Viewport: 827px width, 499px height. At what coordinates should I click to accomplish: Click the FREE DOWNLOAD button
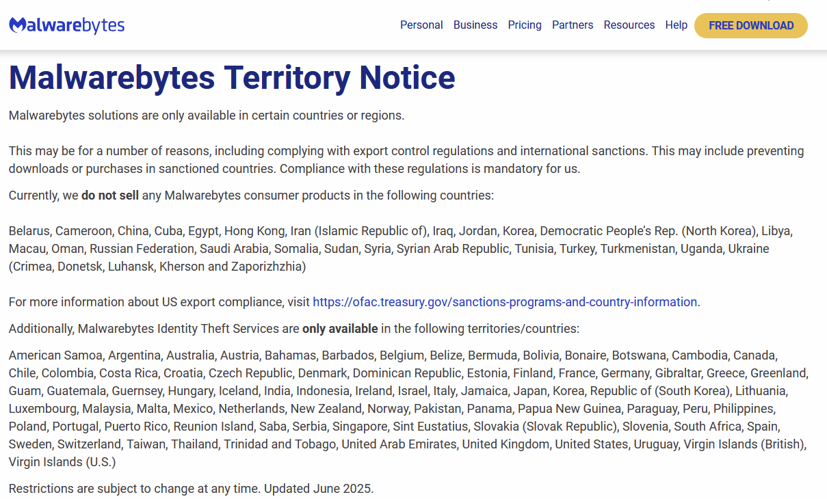751,26
